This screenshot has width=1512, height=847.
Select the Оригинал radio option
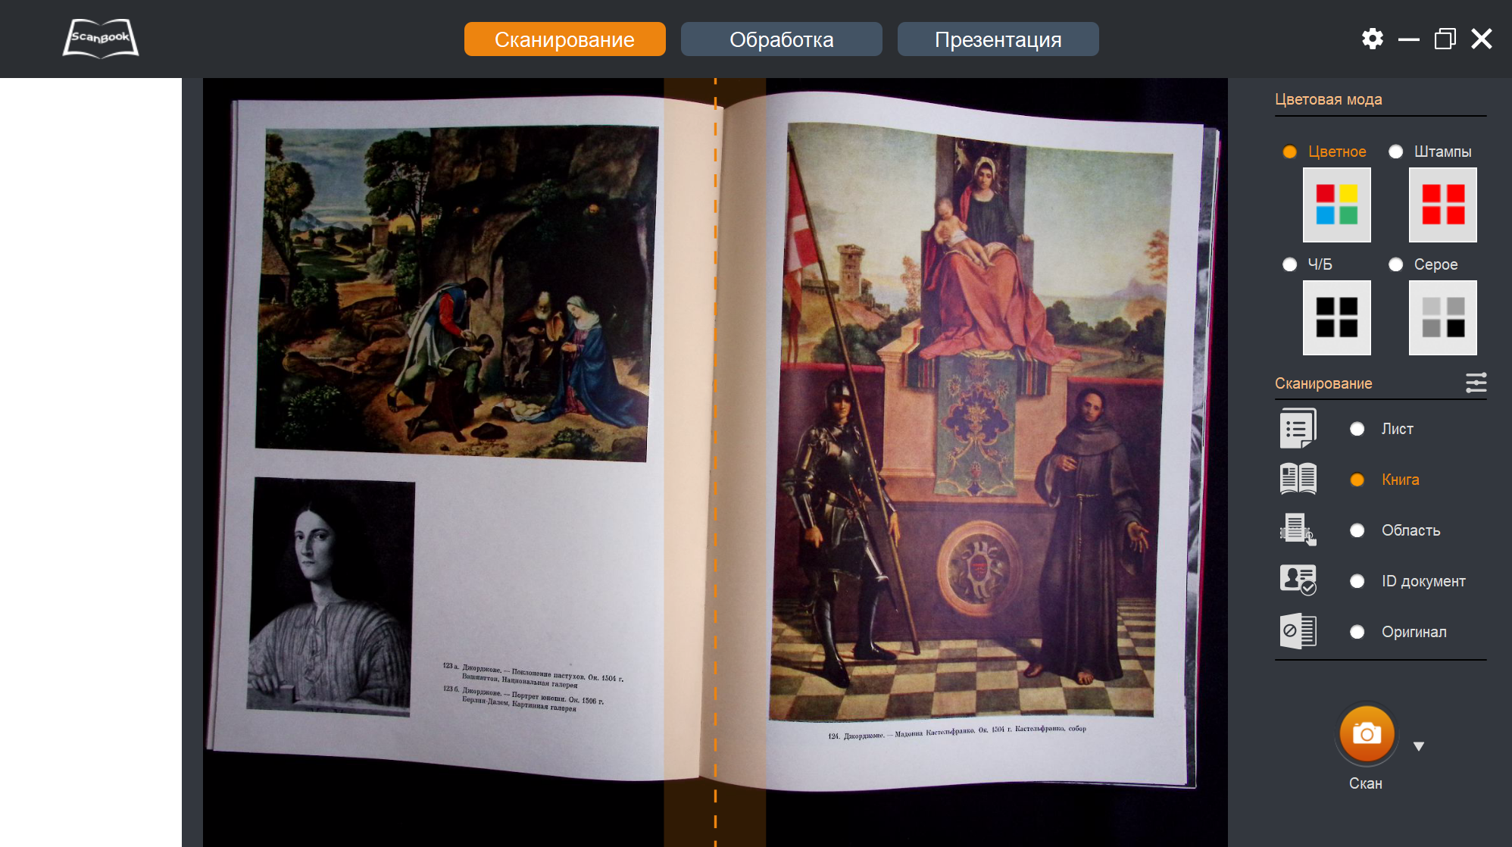(1357, 632)
